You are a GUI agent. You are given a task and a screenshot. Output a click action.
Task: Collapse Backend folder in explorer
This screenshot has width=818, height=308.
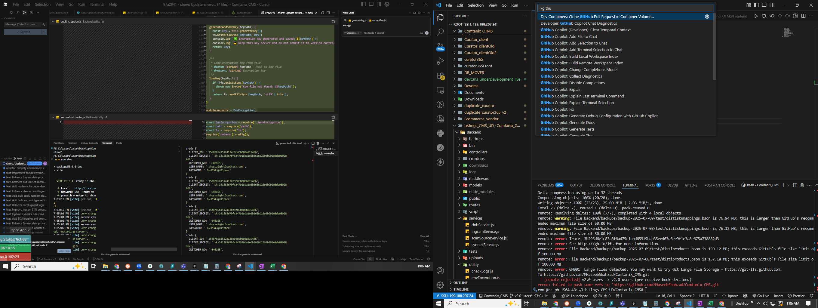457,132
